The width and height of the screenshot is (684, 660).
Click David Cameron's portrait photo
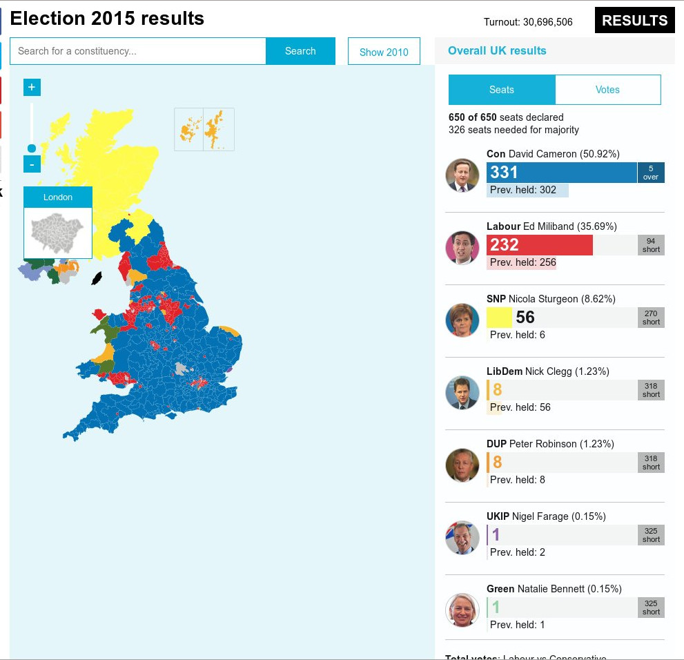(x=462, y=175)
